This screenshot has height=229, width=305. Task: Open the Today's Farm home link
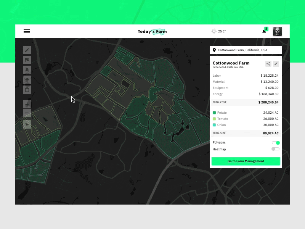(152, 31)
